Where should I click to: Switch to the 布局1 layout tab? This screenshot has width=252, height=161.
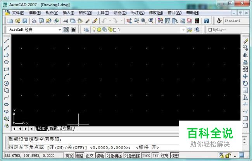(x=54, y=128)
